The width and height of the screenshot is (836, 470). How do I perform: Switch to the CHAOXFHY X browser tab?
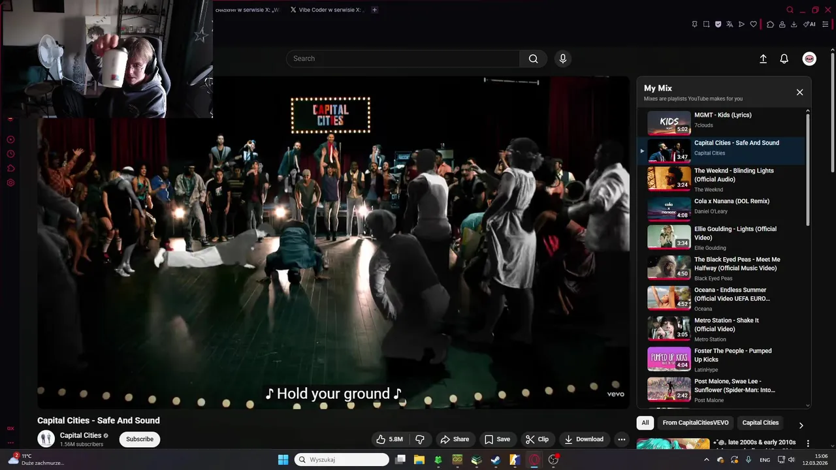click(247, 10)
